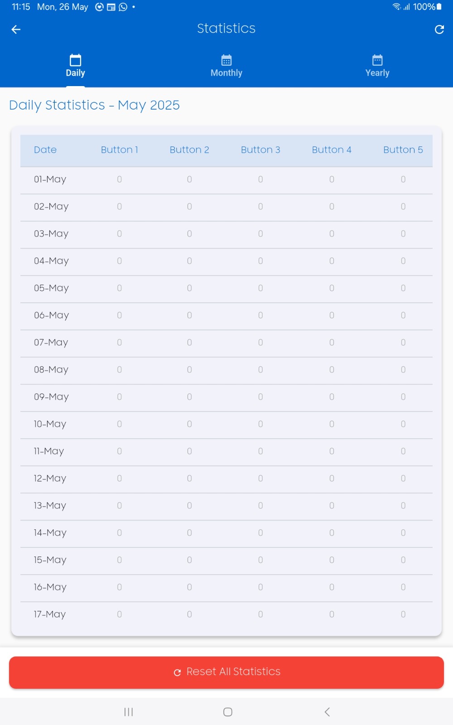Image resolution: width=453 pixels, height=725 pixels.
Task: Select the Yearly calendar icon
Action: [x=377, y=60]
